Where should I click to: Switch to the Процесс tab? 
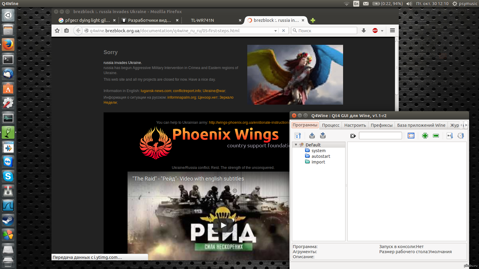click(331, 125)
